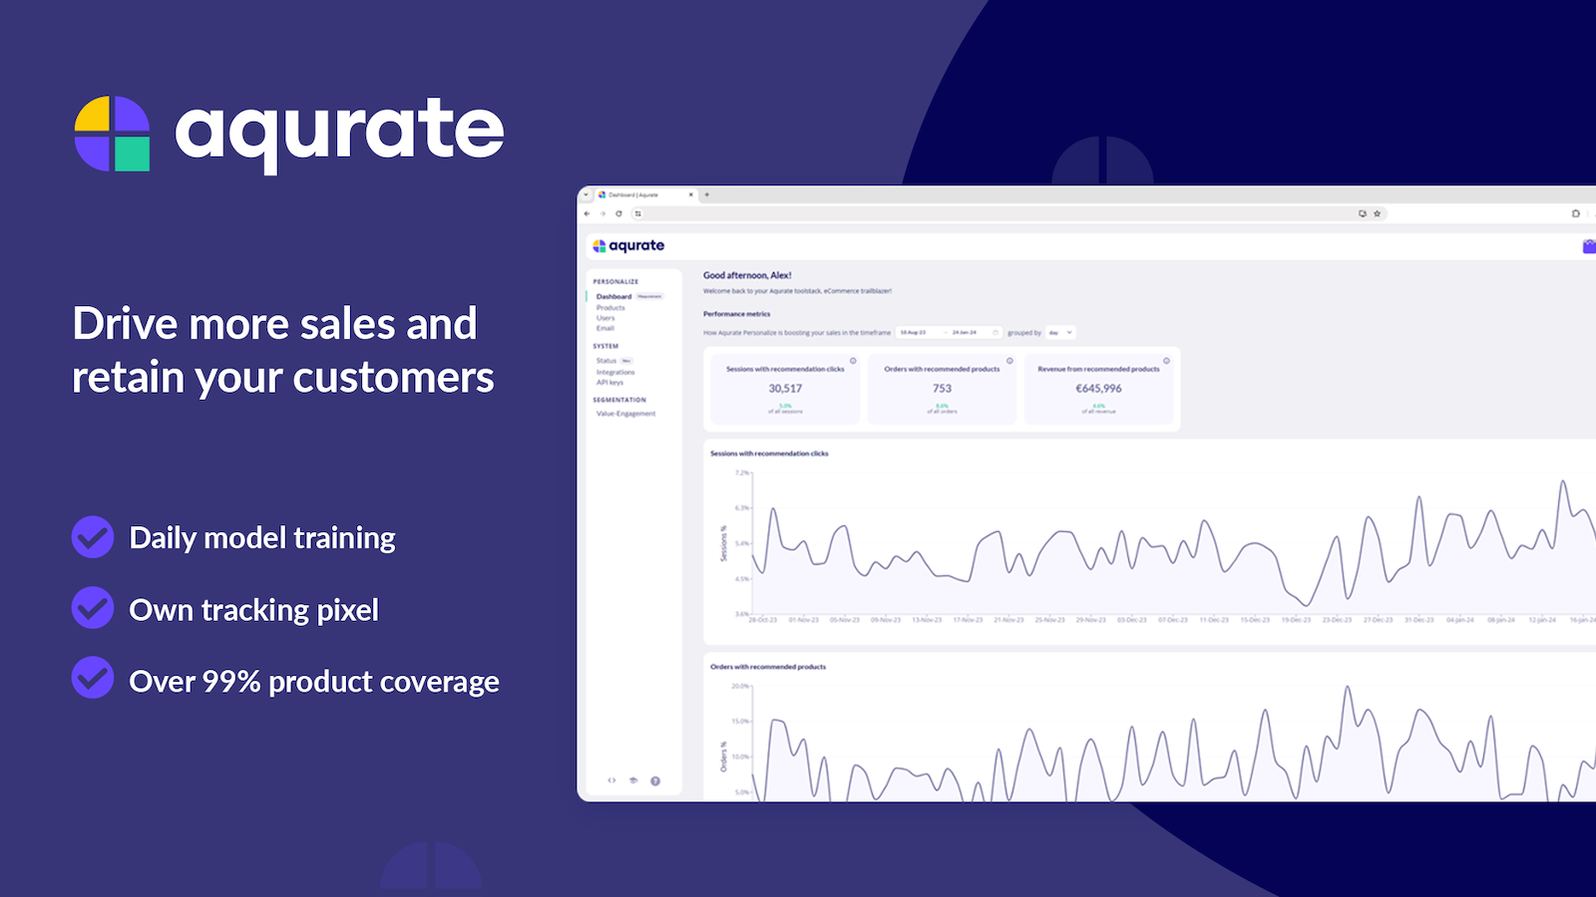Click the checkmark beside Own tracking pixel

(x=93, y=607)
